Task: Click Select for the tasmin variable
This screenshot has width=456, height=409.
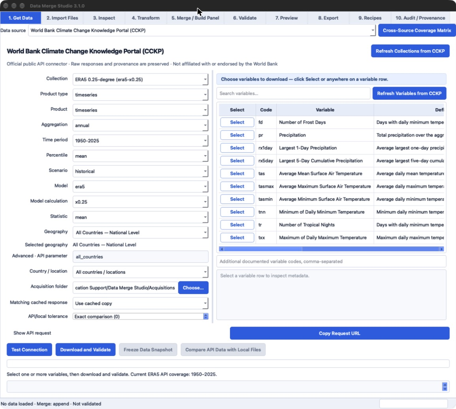Action: click(x=237, y=199)
